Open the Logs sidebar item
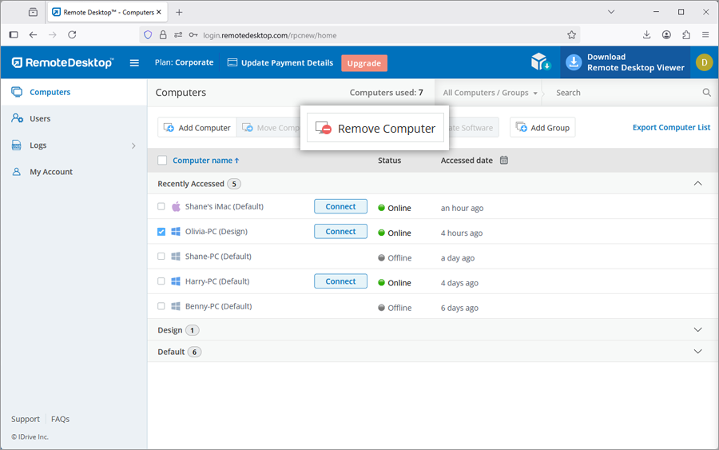Image resolution: width=719 pixels, height=450 pixels. (38, 145)
